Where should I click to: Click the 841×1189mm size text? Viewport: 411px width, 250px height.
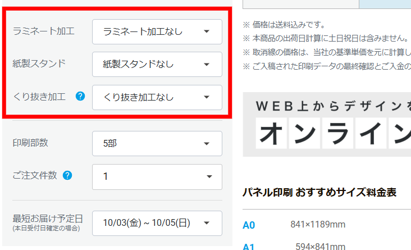tap(317, 225)
